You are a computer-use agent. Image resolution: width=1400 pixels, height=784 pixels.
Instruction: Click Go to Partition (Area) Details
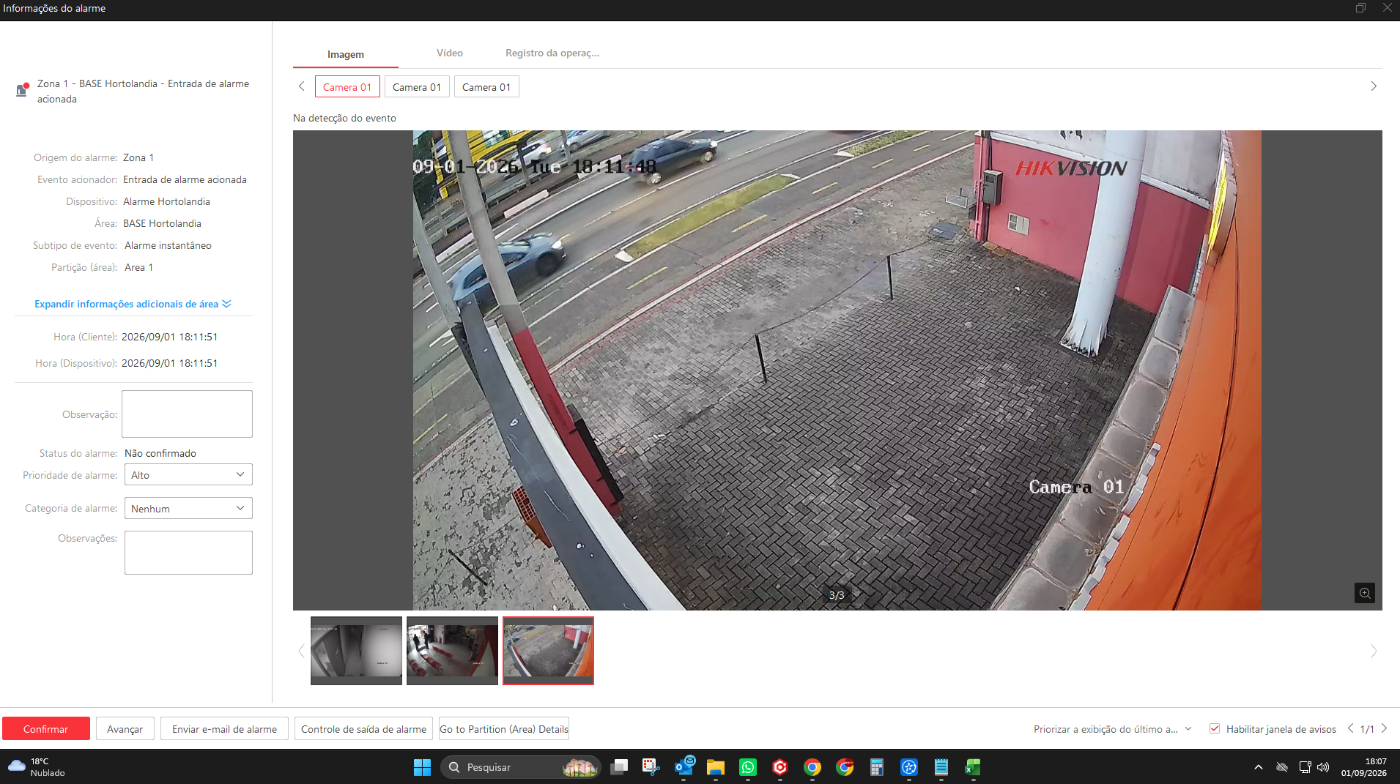504,729
